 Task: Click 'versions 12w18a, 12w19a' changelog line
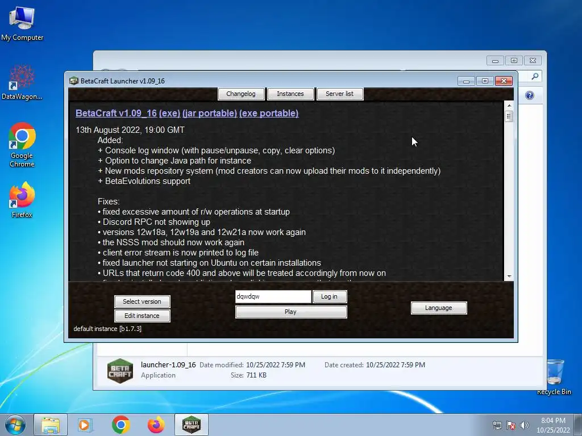tap(202, 232)
